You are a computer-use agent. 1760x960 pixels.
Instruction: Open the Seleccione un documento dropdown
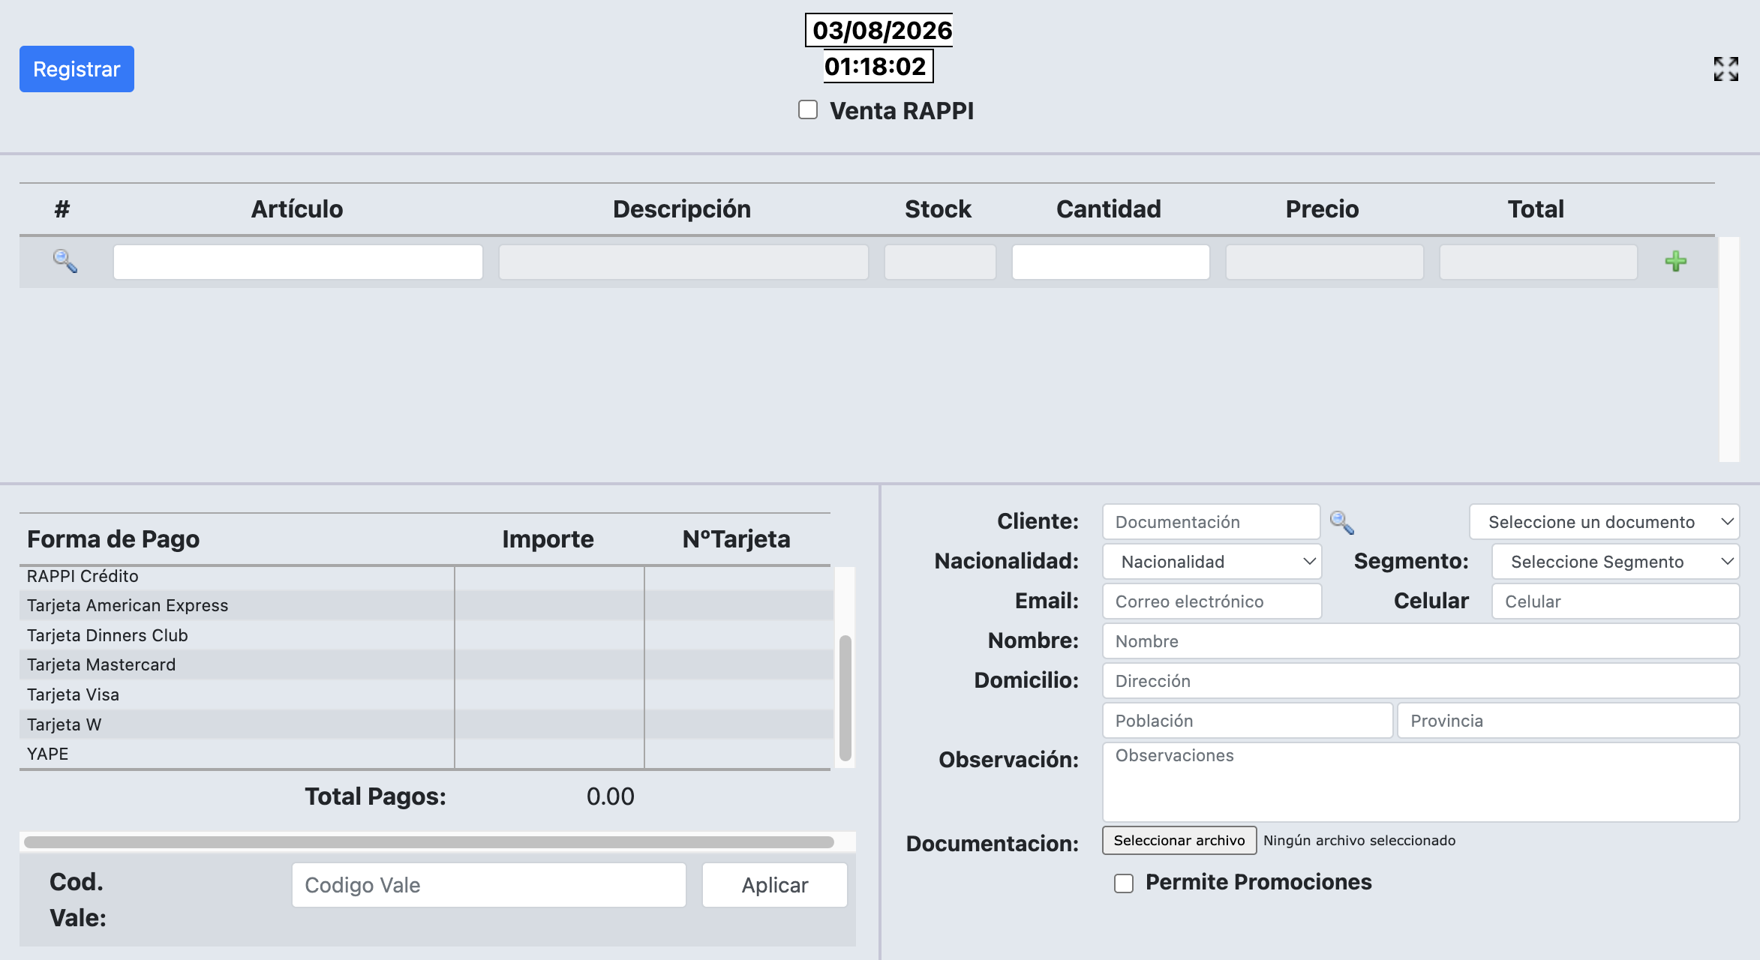coord(1604,522)
